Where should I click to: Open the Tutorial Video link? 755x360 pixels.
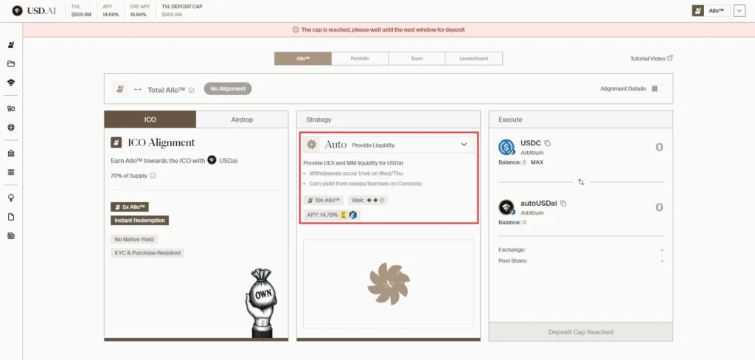coord(651,58)
